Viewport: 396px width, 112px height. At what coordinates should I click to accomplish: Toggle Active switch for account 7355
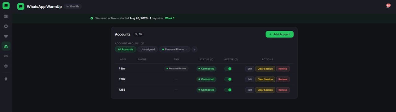coord(228,90)
